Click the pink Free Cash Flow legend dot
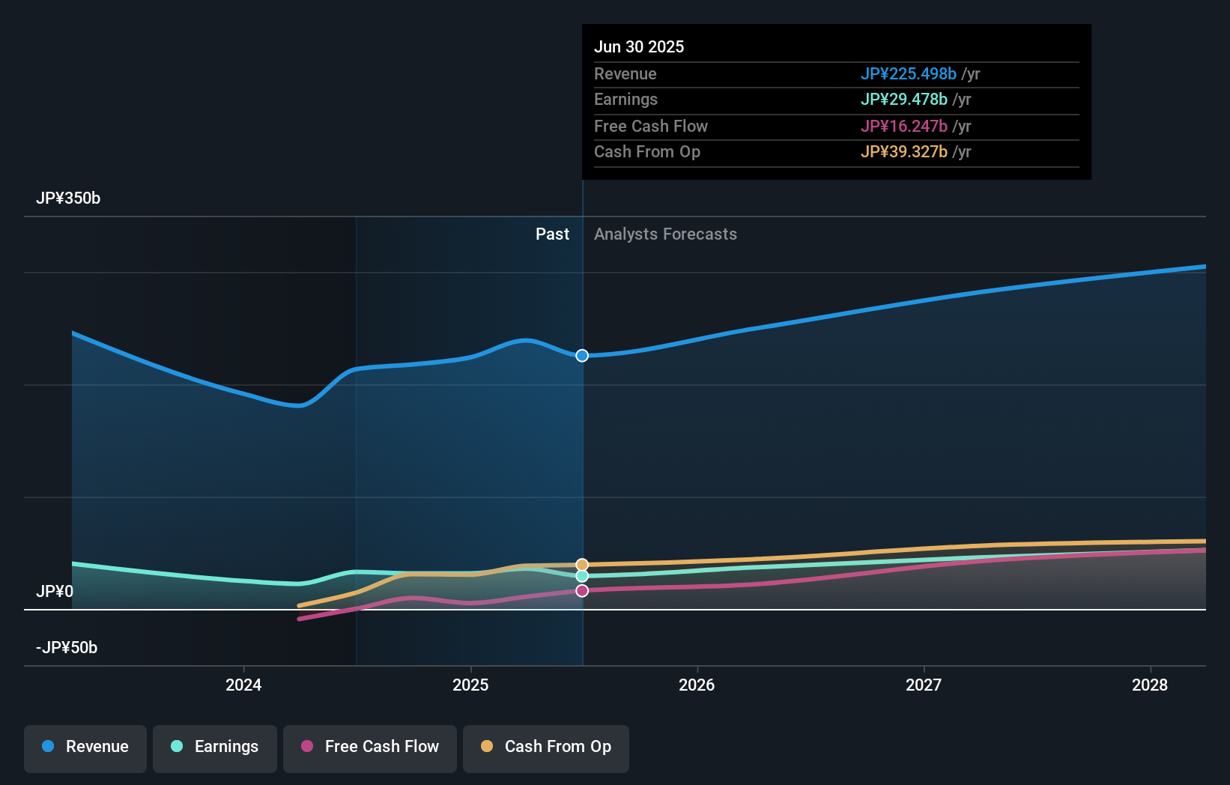This screenshot has height=785, width=1230. point(307,747)
